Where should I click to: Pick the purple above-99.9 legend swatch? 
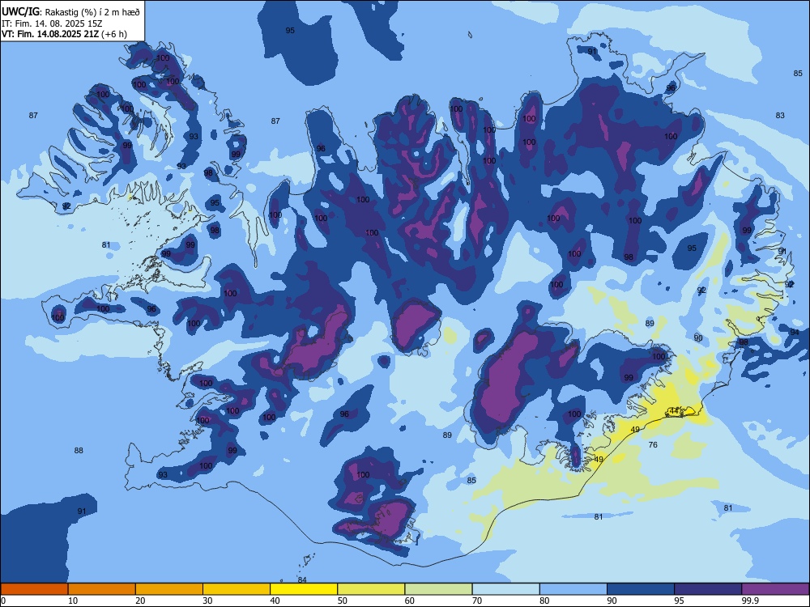[775, 589]
